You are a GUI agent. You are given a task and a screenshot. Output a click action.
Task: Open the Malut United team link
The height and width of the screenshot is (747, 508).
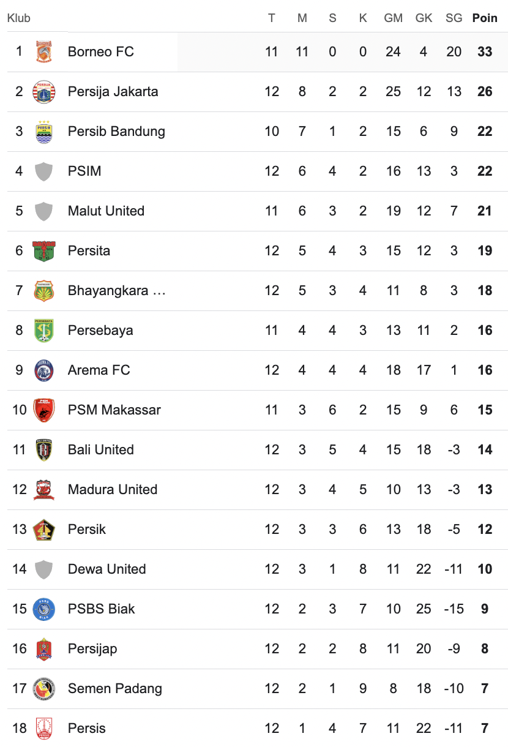(106, 211)
